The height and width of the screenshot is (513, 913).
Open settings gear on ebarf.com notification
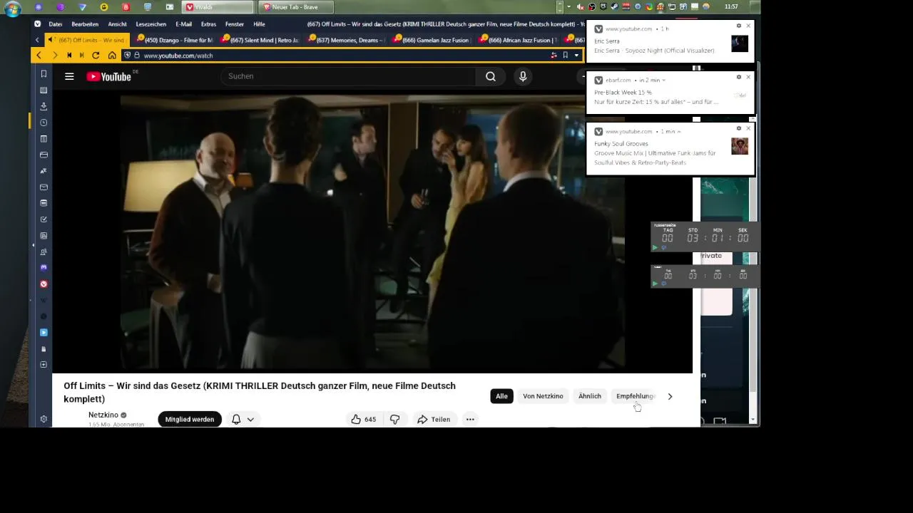click(739, 77)
